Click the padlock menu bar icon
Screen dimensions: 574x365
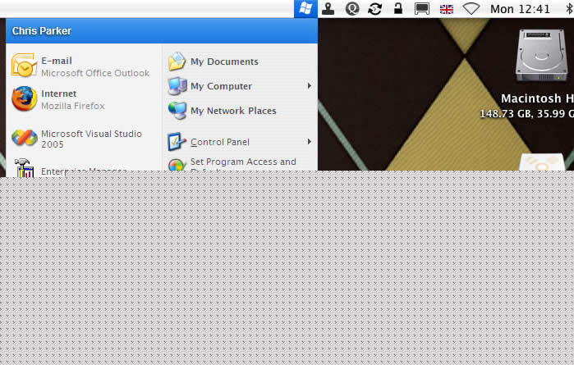tap(398, 8)
